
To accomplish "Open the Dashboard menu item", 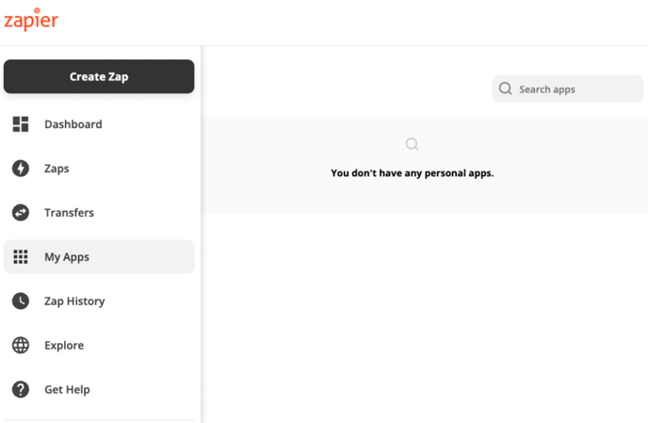I will tap(99, 124).
